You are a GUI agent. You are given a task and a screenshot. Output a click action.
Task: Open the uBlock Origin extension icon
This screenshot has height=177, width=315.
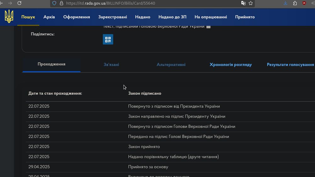(x=304, y=3)
